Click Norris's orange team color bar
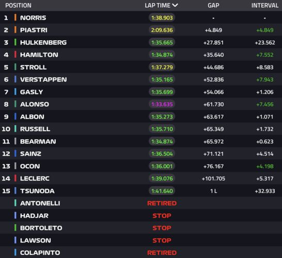The height and width of the screenshot is (258, 282). coord(15,18)
